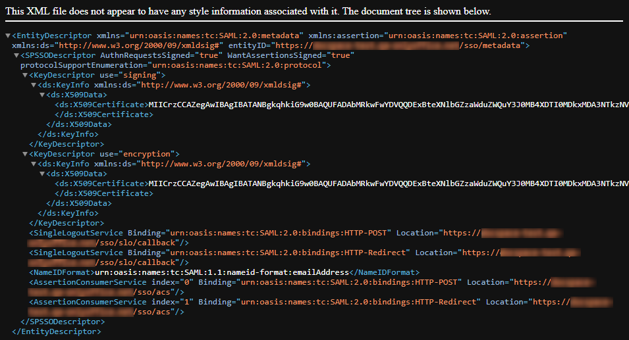Image resolution: width=629 pixels, height=340 pixels.
Task: Collapse ds:X509Data under the signing KeyDescriptor
Action: [x=42, y=95]
